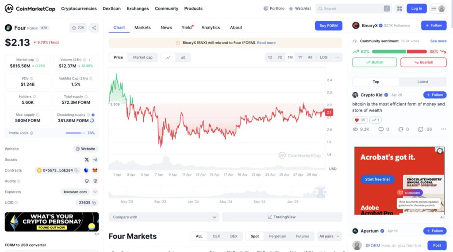Click the share icon beside Four
The height and width of the screenshot is (252, 453).
pos(94,28)
